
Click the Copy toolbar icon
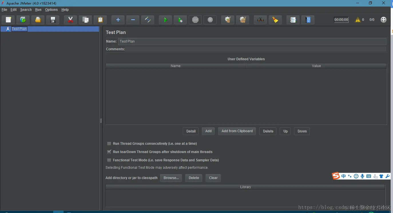coord(85,20)
